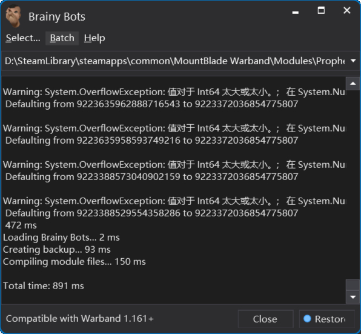This screenshot has width=361, height=334.
Task: Click the Close button at the bottom
Action: (x=265, y=319)
